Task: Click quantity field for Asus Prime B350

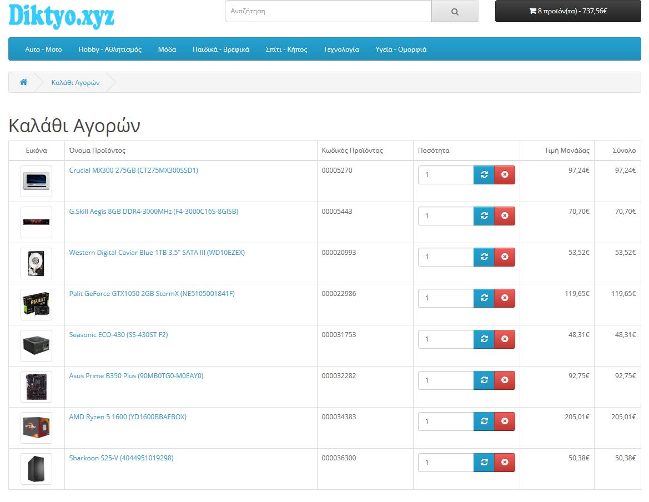Action: tap(446, 380)
